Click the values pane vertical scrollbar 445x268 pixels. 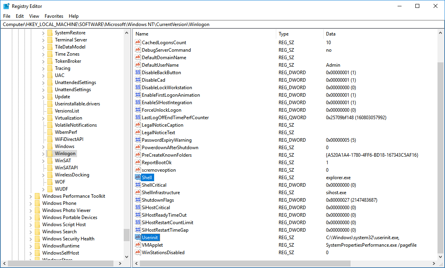tap(441, 158)
